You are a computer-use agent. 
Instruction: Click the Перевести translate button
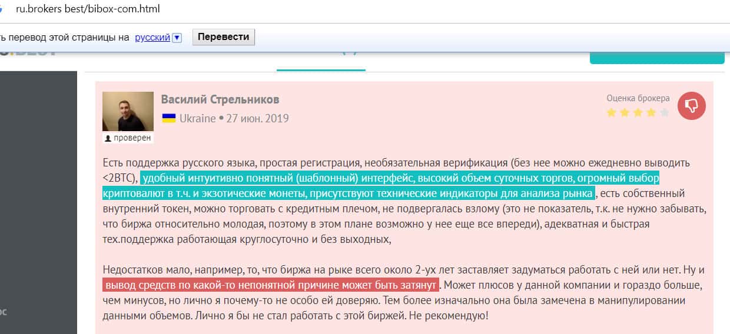tap(223, 37)
